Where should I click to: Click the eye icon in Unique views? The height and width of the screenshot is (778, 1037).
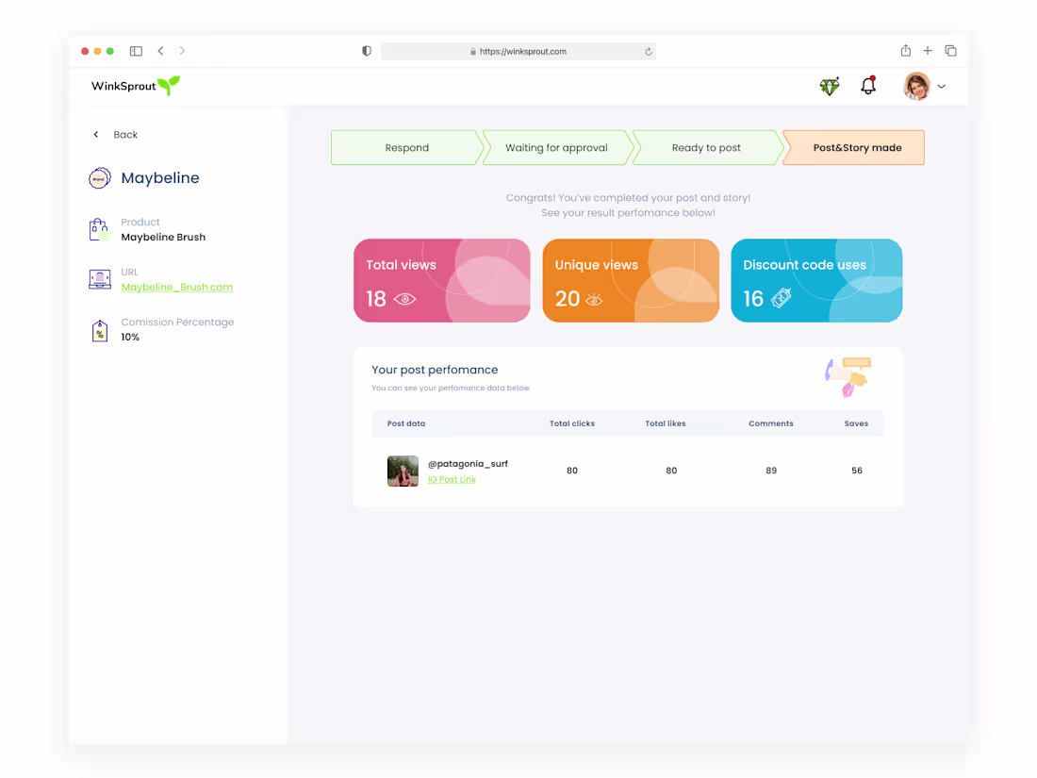pyautogui.click(x=594, y=300)
